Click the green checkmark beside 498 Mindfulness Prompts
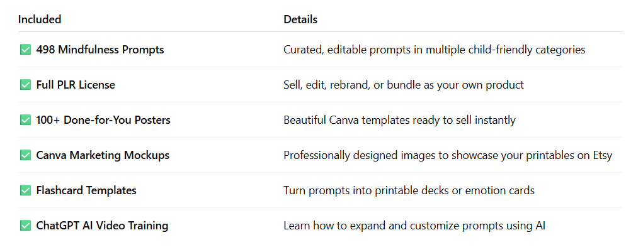This screenshot has width=643, height=252. coord(25,50)
